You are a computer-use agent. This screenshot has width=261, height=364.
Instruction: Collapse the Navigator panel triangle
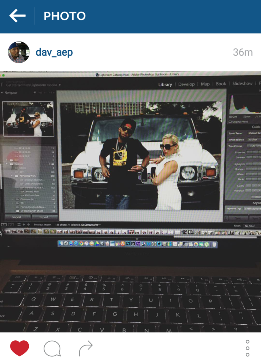coord(2,93)
